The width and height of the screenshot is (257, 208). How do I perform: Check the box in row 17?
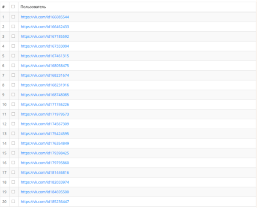pos(13,172)
